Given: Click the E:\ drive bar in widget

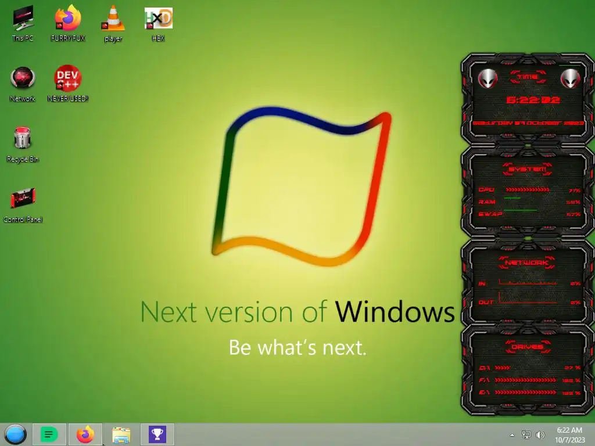Looking at the screenshot, I should pos(525,392).
